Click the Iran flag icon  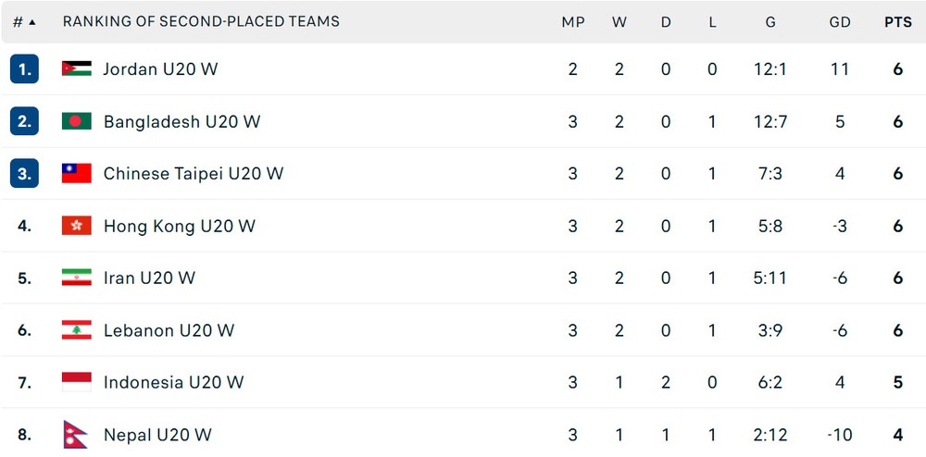(x=77, y=278)
